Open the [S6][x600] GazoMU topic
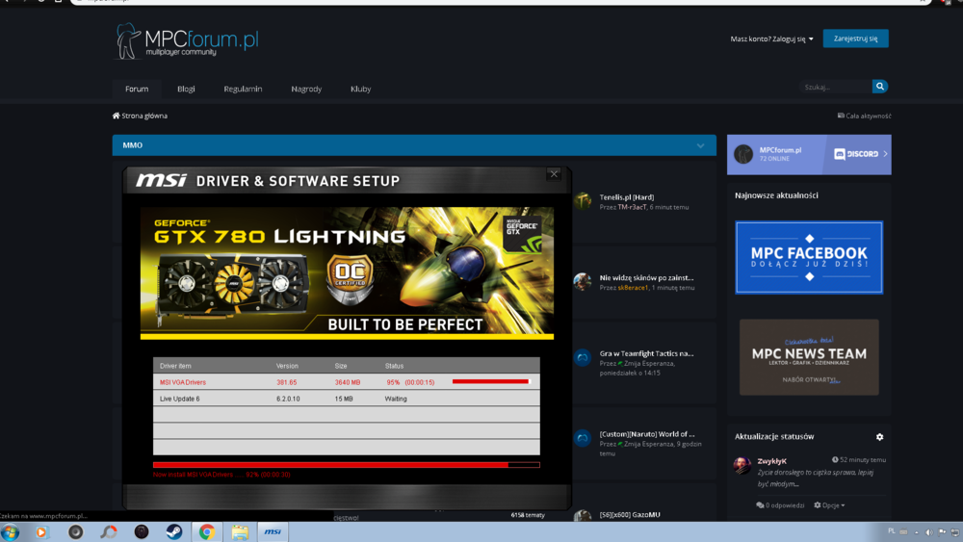Image resolution: width=963 pixels, height=542 pixels. point(630,514)
